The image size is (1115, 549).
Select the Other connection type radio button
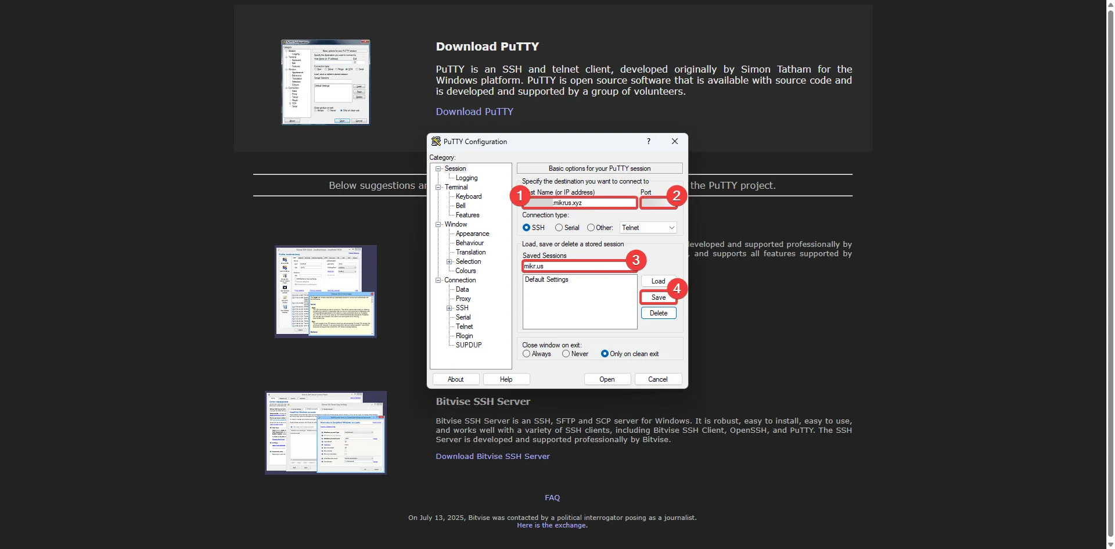[x=591, y=228]
